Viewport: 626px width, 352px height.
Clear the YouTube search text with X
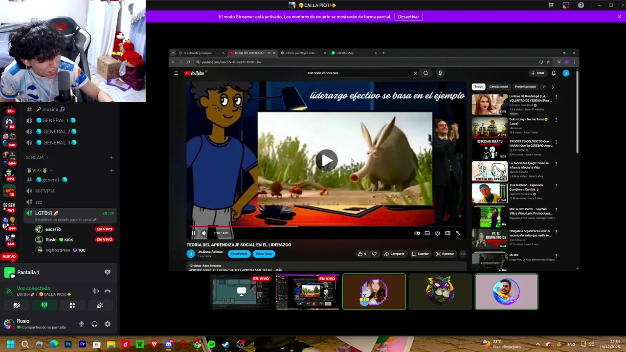click(x=415, y=73)
